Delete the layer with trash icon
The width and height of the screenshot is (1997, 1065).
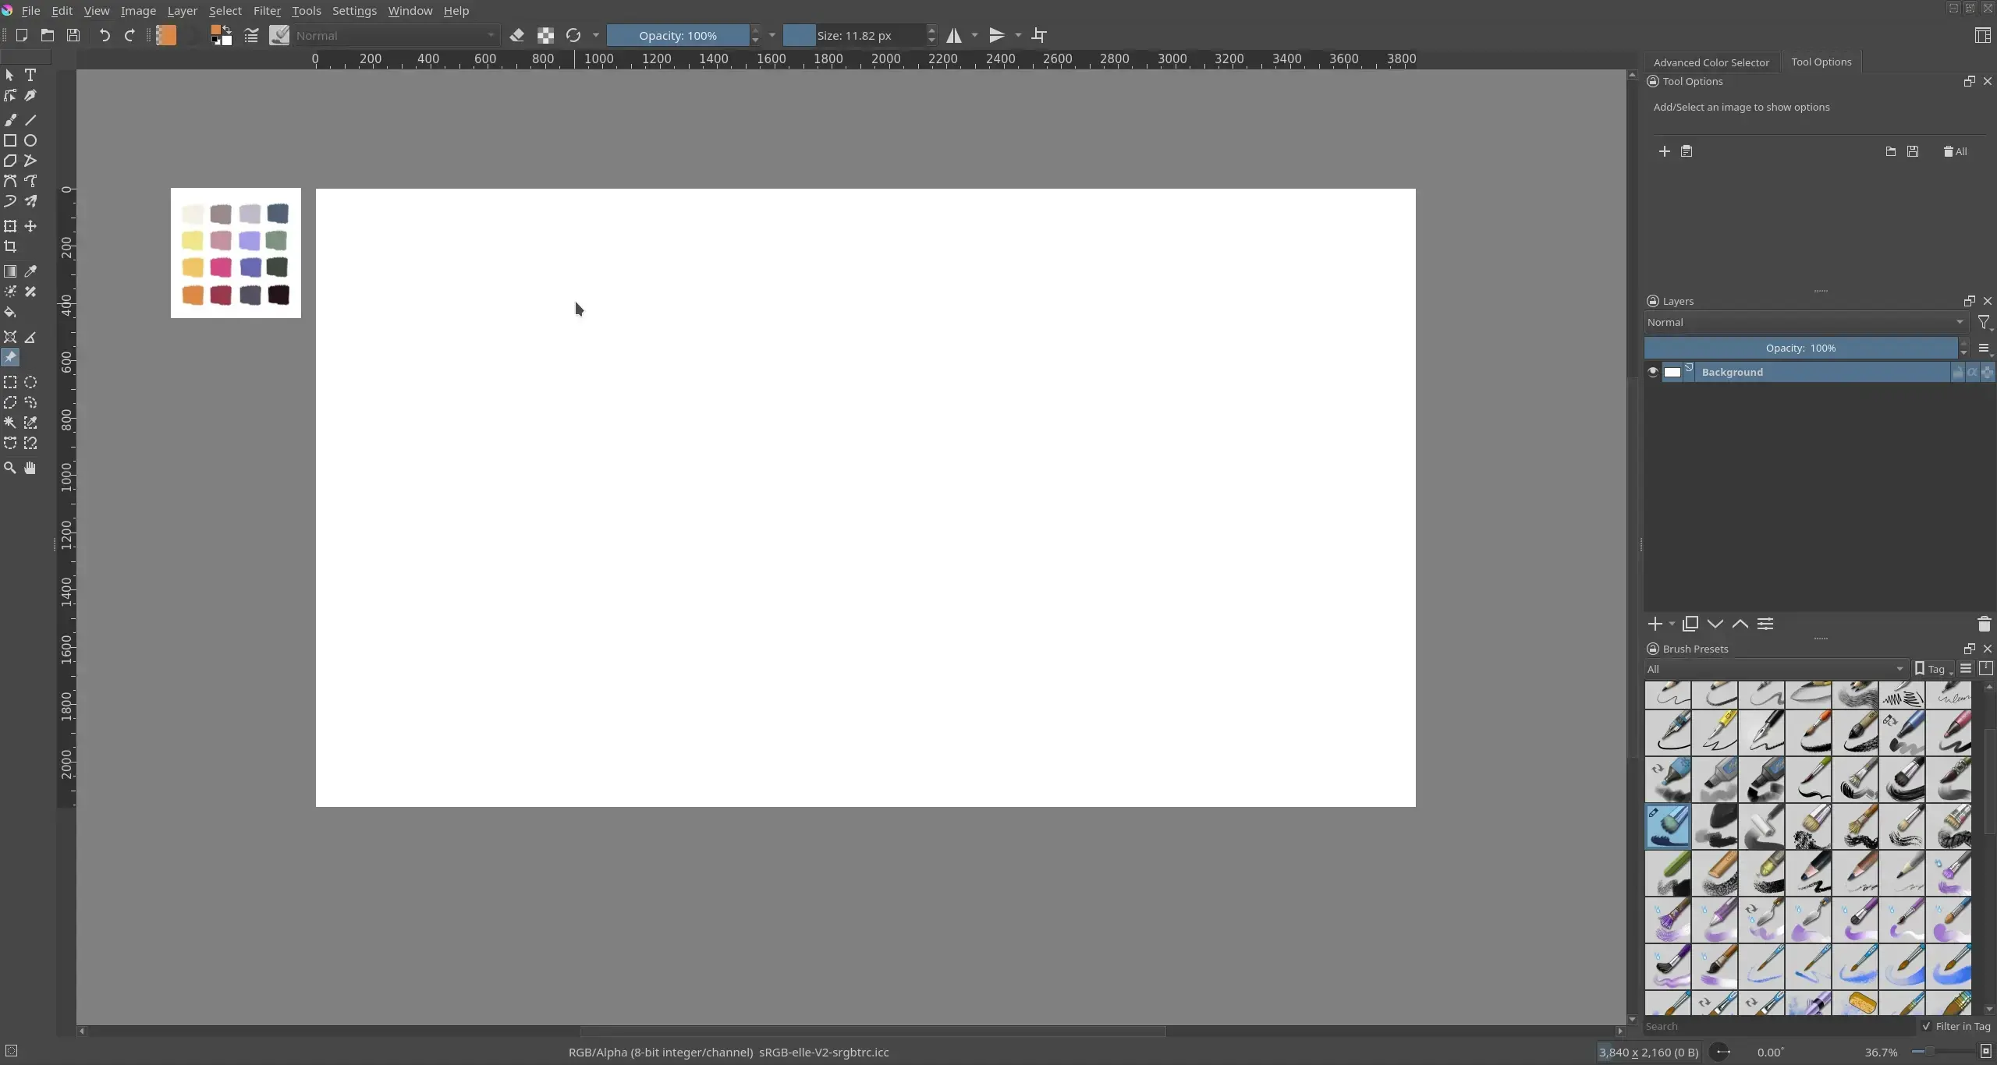1984,624
